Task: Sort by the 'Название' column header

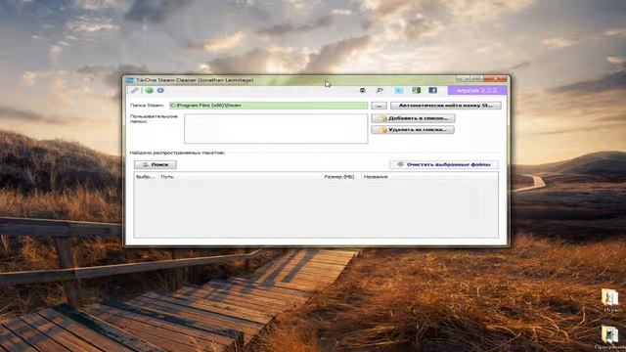Action: pos(376,177)
